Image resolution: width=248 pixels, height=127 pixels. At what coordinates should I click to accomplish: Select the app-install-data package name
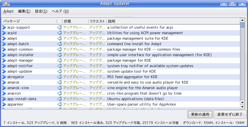point(22,99)
